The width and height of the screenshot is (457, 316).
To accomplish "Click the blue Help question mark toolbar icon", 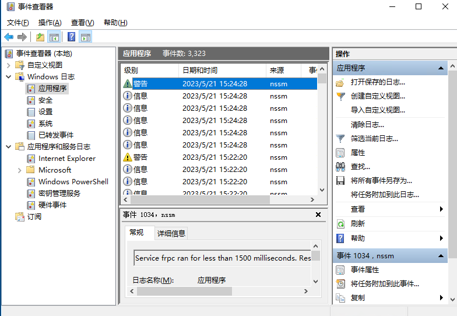I will tap(71, 37).
